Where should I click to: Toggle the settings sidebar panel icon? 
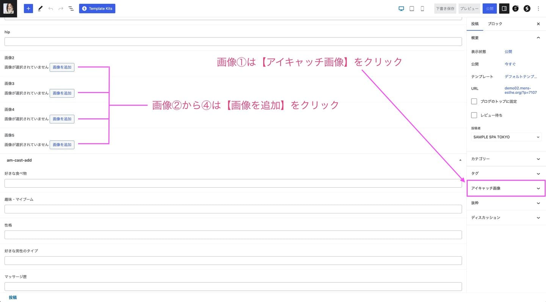pos(504,8)
